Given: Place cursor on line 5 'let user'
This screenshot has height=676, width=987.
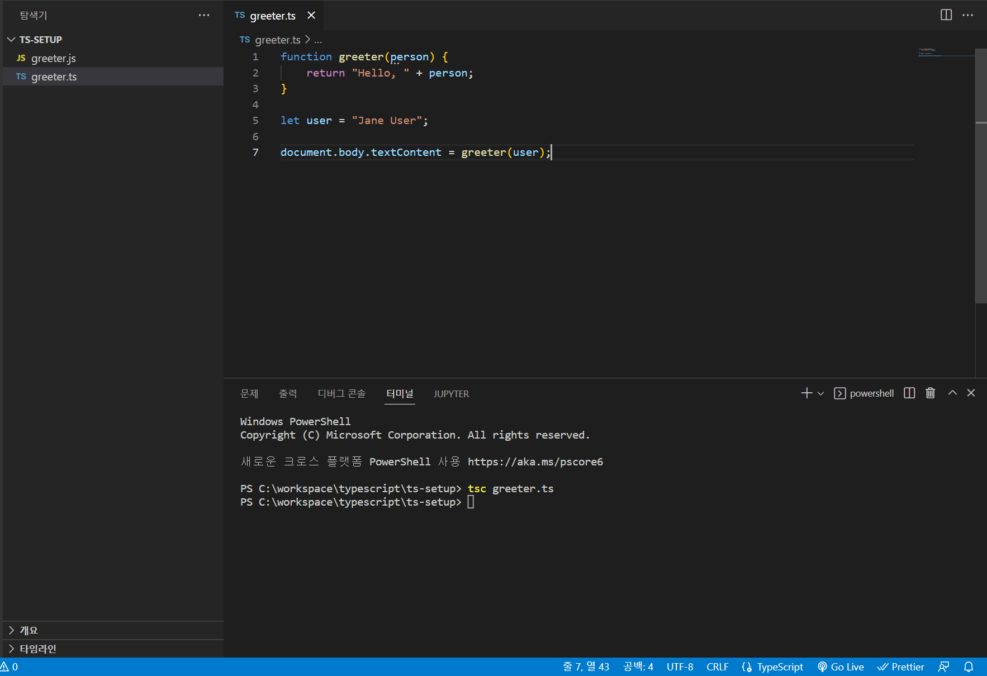Looking at the screenshot, I should [306, 121].
